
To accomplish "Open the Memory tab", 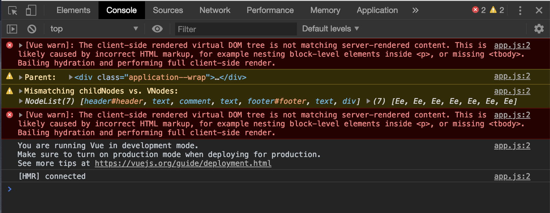I will [x=325, y=10].
